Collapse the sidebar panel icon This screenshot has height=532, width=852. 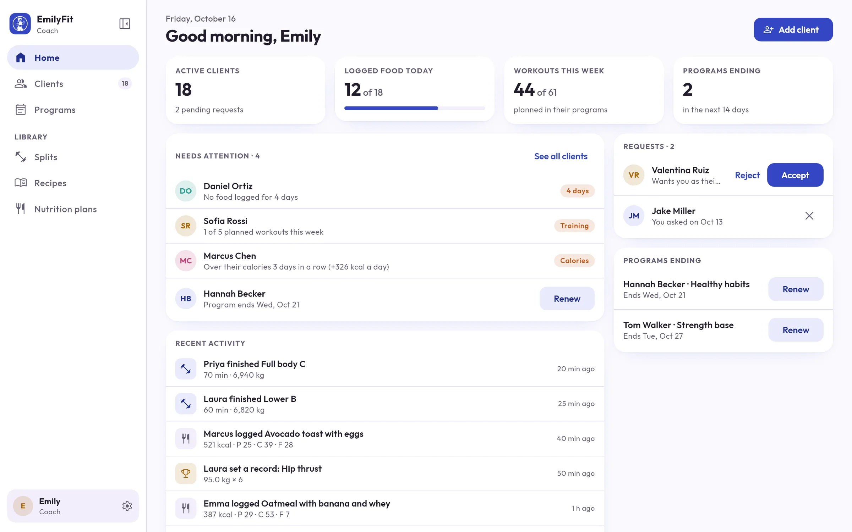[125, 24]
